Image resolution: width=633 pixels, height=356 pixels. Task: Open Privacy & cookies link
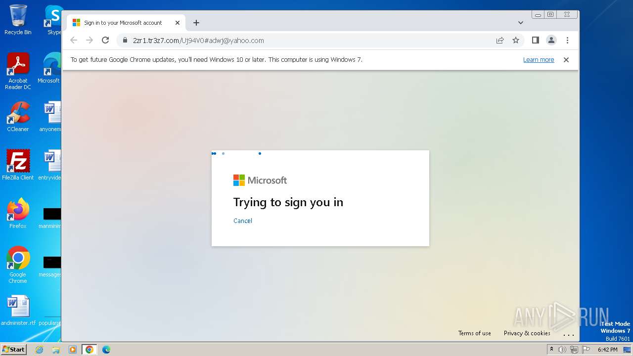point(527,333)
